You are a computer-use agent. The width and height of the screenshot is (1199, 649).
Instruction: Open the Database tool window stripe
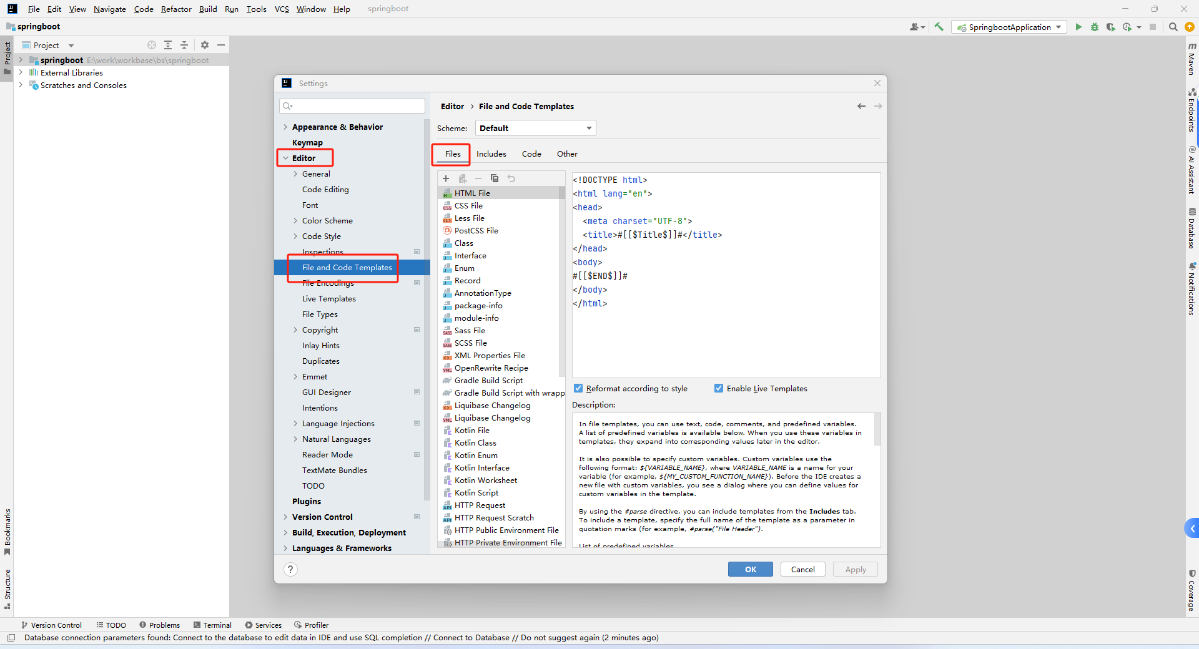coord(1192,228)
